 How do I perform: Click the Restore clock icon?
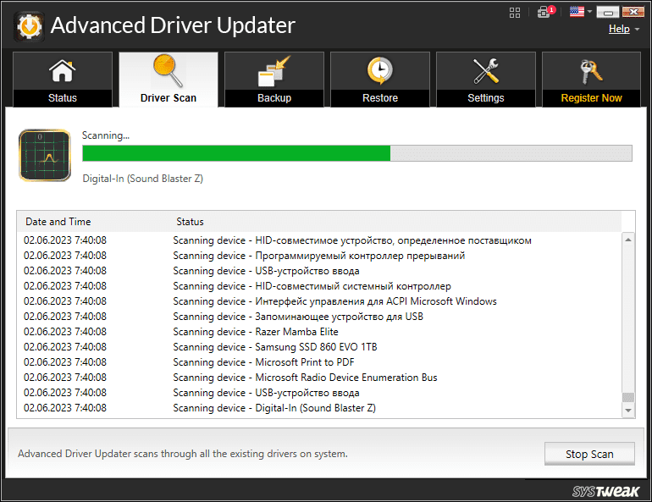pos(380,70)
